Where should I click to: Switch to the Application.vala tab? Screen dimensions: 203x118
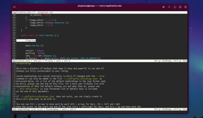tap(23, 12)
